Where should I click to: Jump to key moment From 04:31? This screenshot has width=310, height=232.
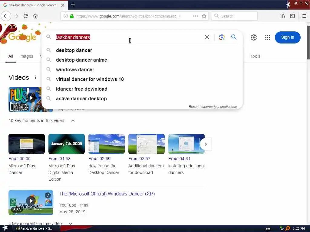(179, 159)
